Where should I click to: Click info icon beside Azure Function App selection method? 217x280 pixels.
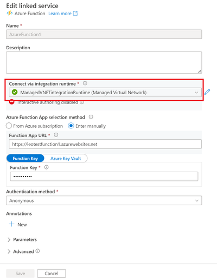pos(91,117)
